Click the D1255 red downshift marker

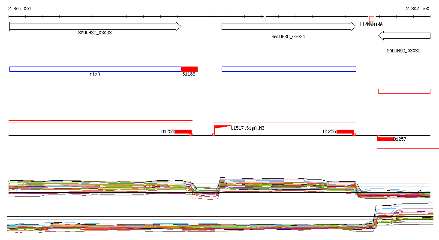[x=183, y=131]
